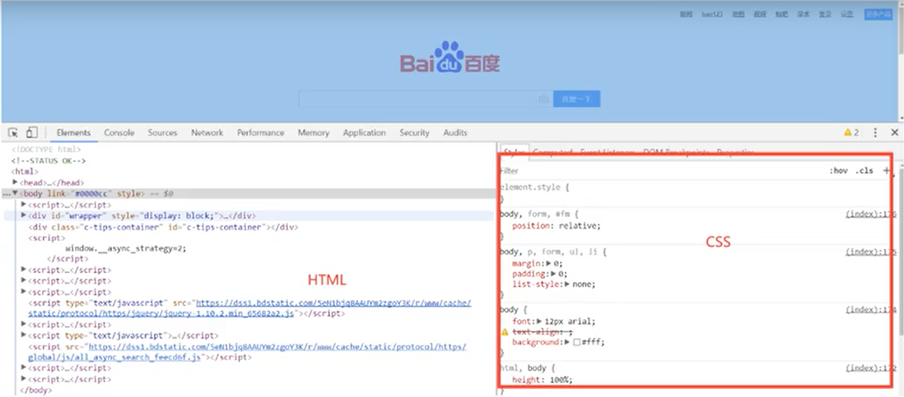The height and width of the screenshot is (397, 904).
Task: Toggle the :hov element state panel
Action: point(839,170)
